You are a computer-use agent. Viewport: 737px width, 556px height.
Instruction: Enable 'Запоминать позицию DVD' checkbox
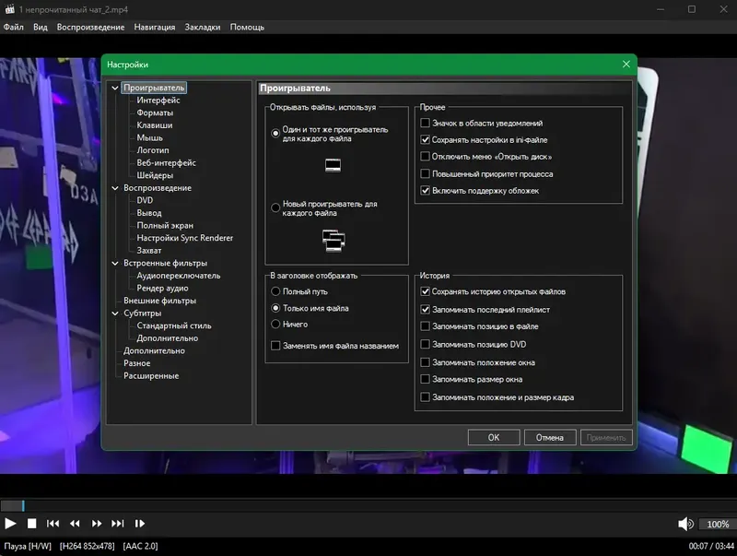point(425,344)
